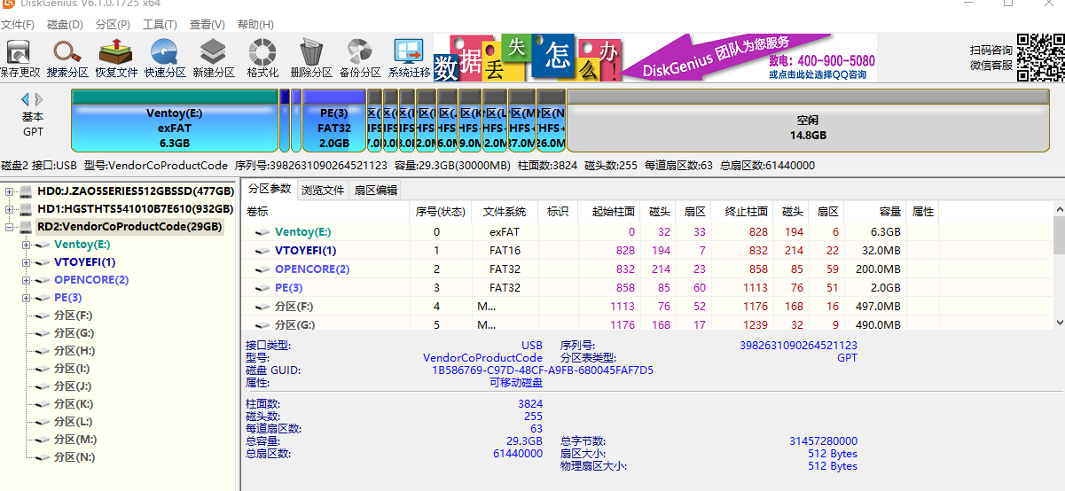Click drive icon beside VTOYEFI(1) table row

coord(262,251)
